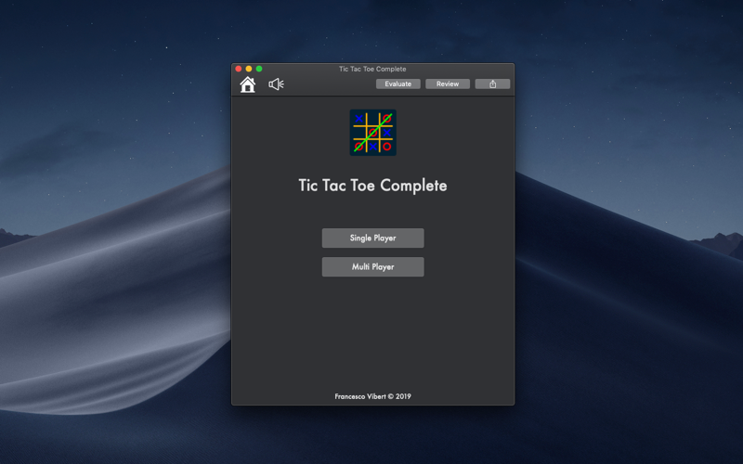Minimize the window with yellow button
This screenshot has height=464, width=743.
pyautogui.click(x=249, y=69)
